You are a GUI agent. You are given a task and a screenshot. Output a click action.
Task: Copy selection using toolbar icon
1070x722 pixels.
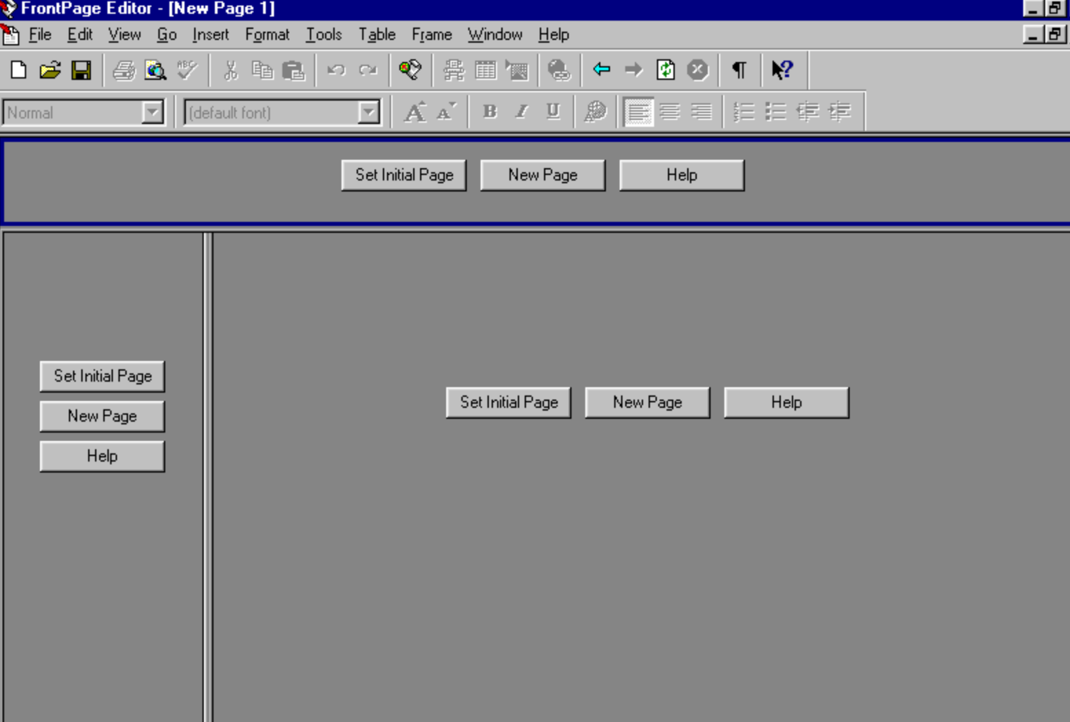tap(262, 70)
